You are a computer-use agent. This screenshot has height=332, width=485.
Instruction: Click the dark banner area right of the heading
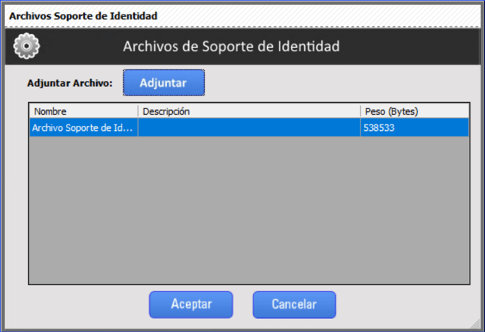point(410,46)
